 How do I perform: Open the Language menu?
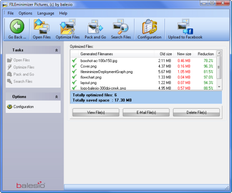click(46, 13)
